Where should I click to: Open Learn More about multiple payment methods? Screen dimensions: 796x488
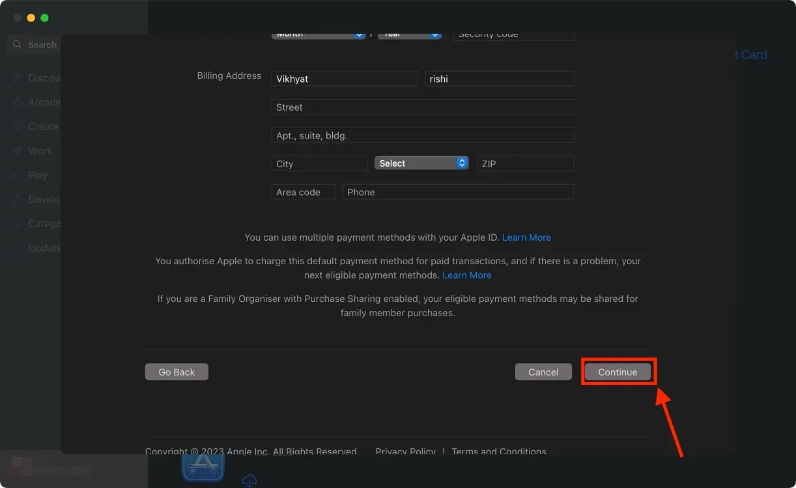tap(526, 237)
